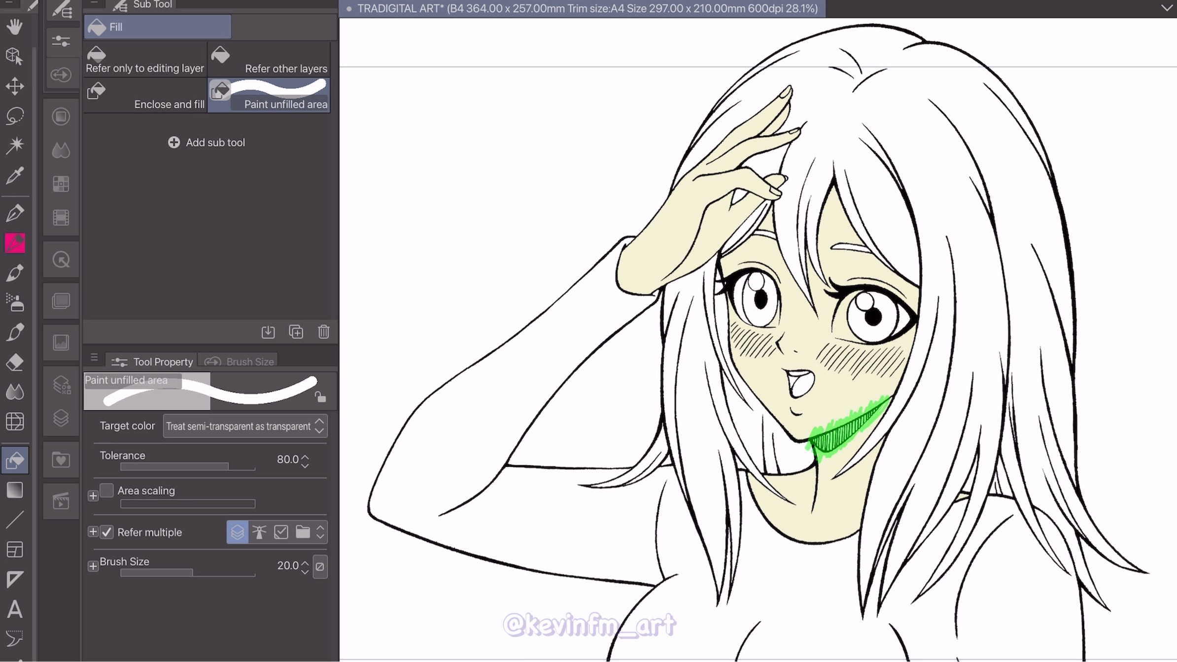Switch to the Brush Size tab
Image resolution: width=1177 pixels, height=662 pixels.
coord(240,362)
